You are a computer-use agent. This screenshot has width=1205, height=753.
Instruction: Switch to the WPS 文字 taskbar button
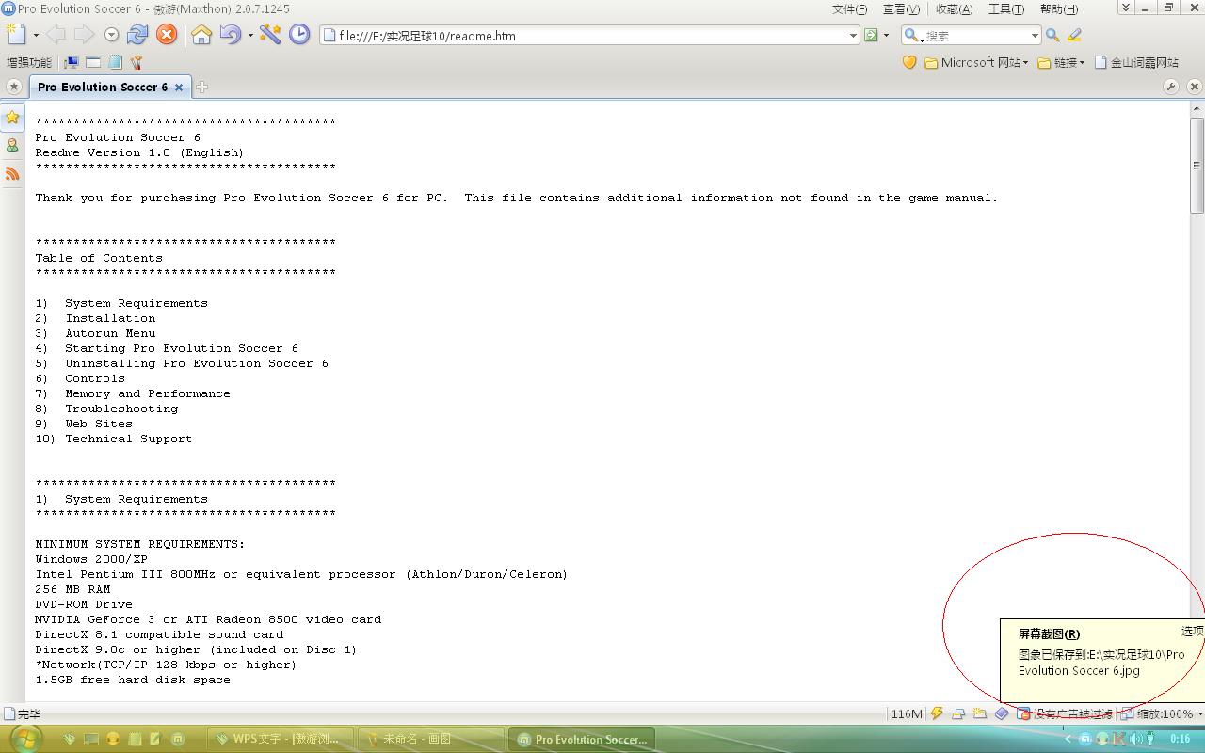click(x=282, y=739)
